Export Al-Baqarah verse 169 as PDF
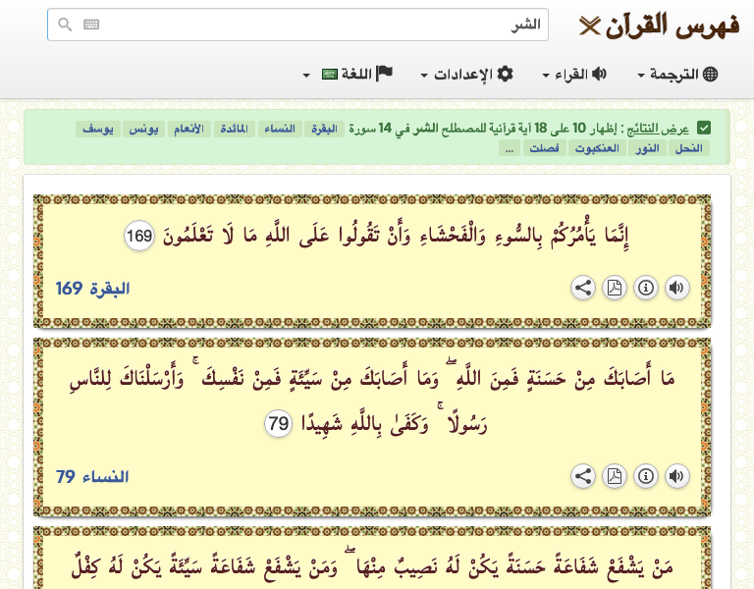Screen dimensions: 754x589 tap(614, 288)
